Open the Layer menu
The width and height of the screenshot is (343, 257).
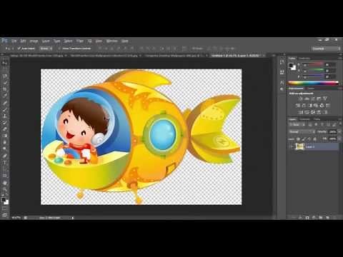46,41
